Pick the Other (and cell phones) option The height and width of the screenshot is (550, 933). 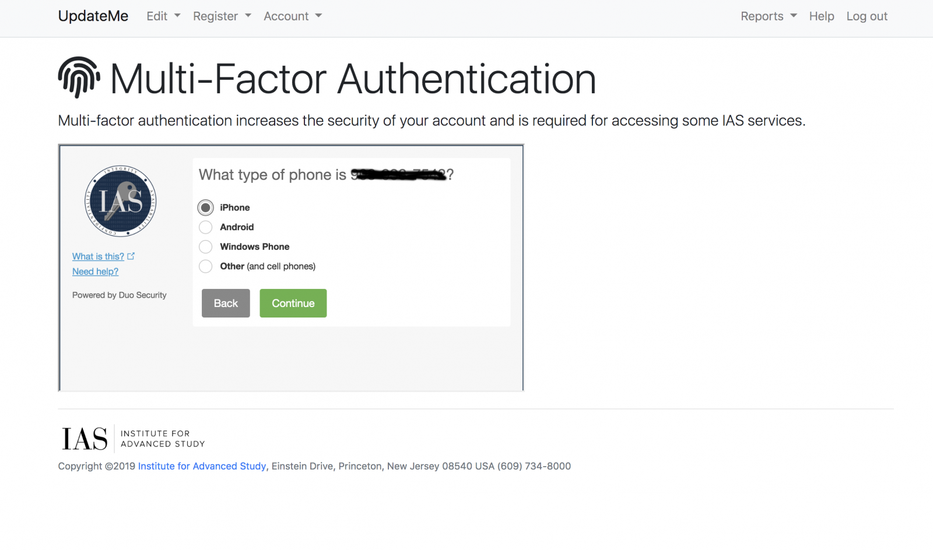coord(206,266)
